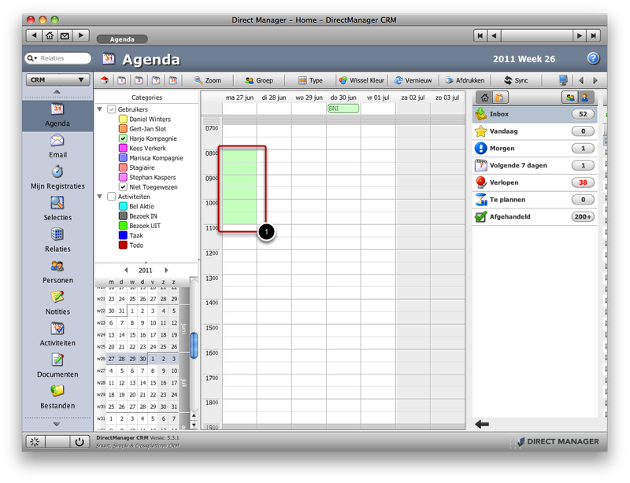630x483 pixels.
Task: Click the clipboard tab in the inbox panel
Action: coord(500,98)
